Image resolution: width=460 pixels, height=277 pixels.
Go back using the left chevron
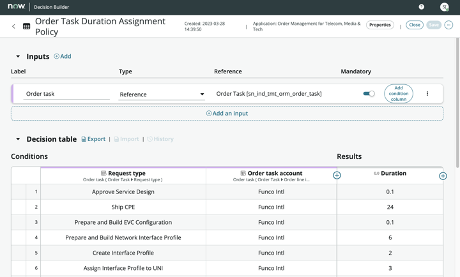13,26
